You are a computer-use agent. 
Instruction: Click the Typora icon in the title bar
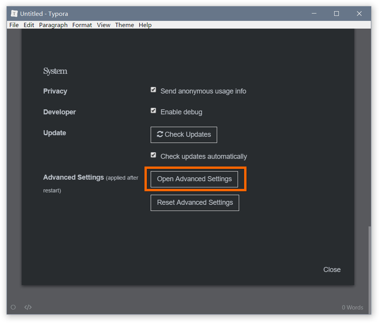[x=14, y=13]
